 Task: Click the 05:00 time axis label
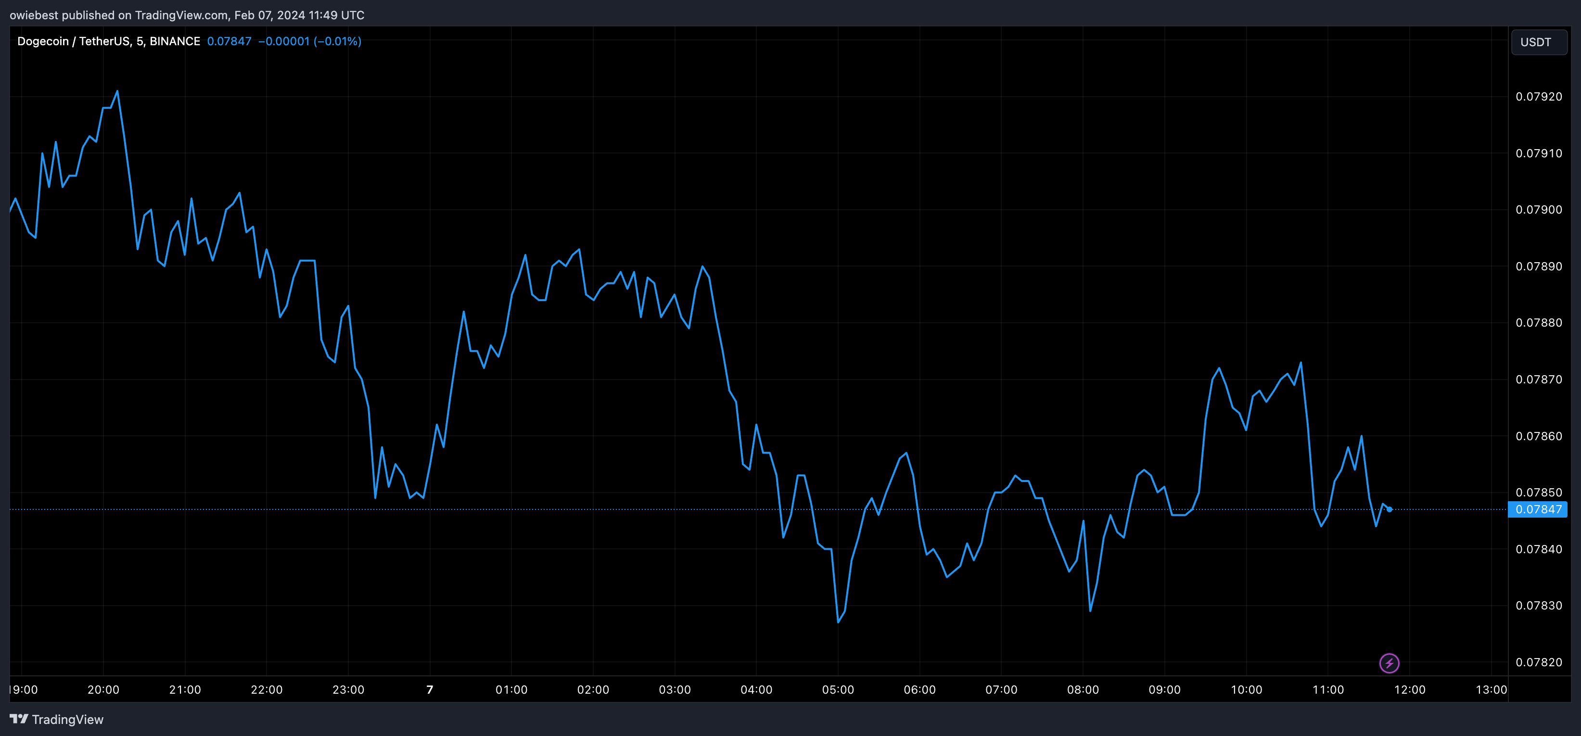click(x=838, y=689)
